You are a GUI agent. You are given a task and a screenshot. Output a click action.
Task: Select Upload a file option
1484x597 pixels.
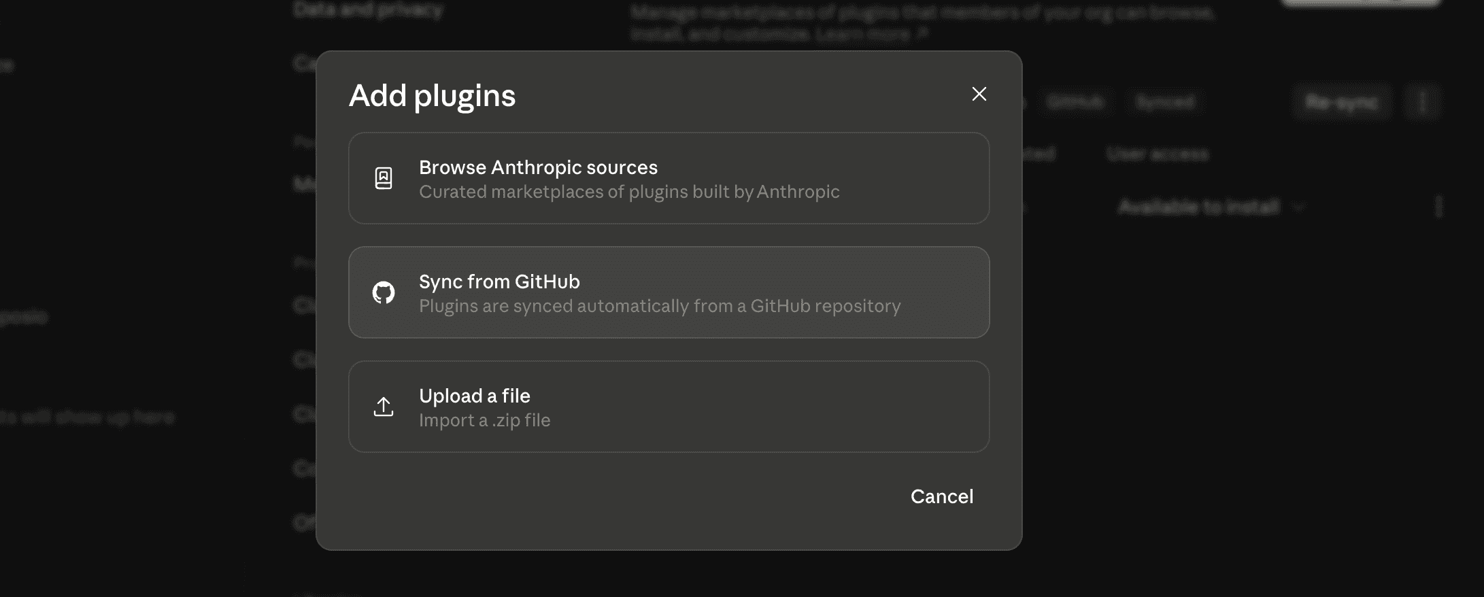pyautogui.click(x=669, y=407)
